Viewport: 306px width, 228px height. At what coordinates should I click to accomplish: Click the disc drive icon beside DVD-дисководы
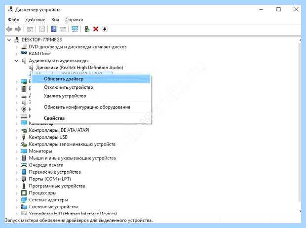[x=24, y=47]
